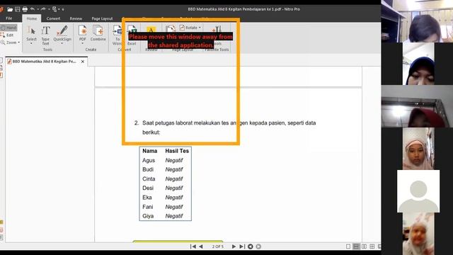Redo action in quick access toolbar
The height and width of the screenshot is (255, 453).
[x=43, y=9]
